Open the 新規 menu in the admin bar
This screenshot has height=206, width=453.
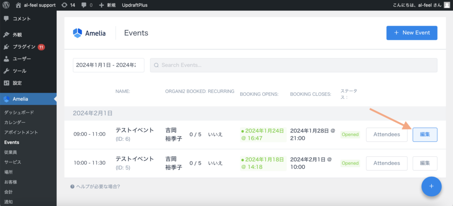(107, 5)
